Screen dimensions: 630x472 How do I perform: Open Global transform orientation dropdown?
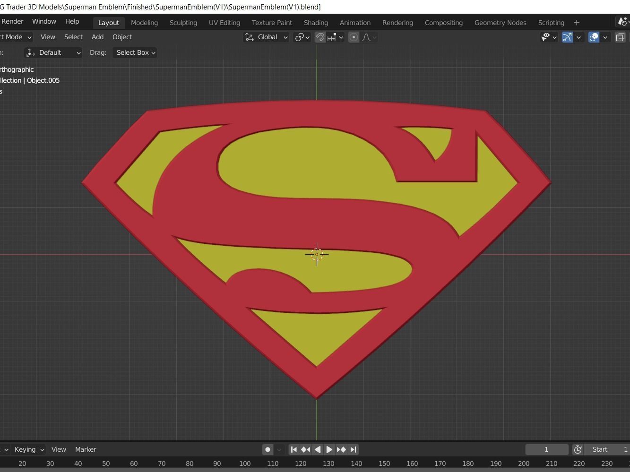click(266, 37)
